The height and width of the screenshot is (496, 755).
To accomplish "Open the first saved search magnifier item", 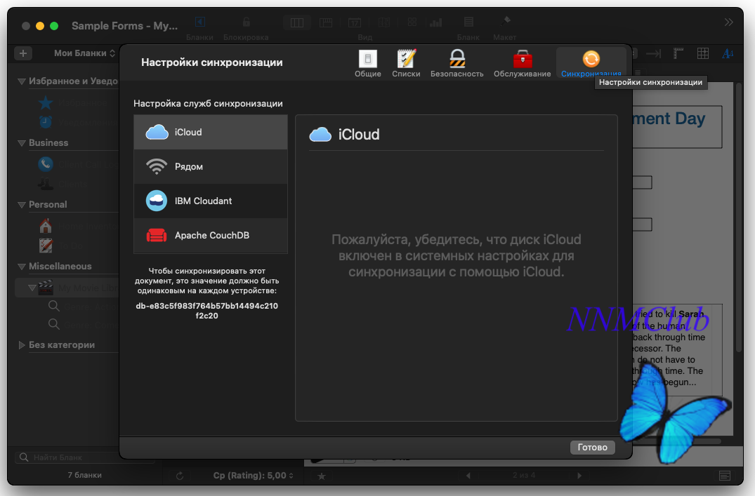I will [54, 306].
